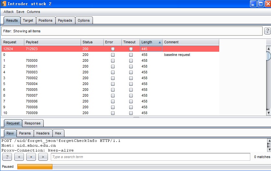Click the pane splitter handle below table
Screen dimensions: 271x171
(136, 118)
